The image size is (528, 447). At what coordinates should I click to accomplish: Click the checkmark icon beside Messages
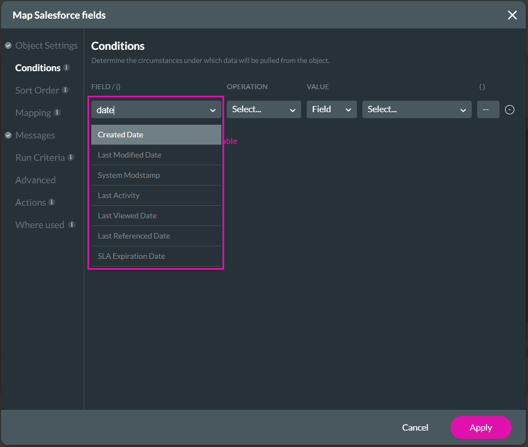pos(8,135)
